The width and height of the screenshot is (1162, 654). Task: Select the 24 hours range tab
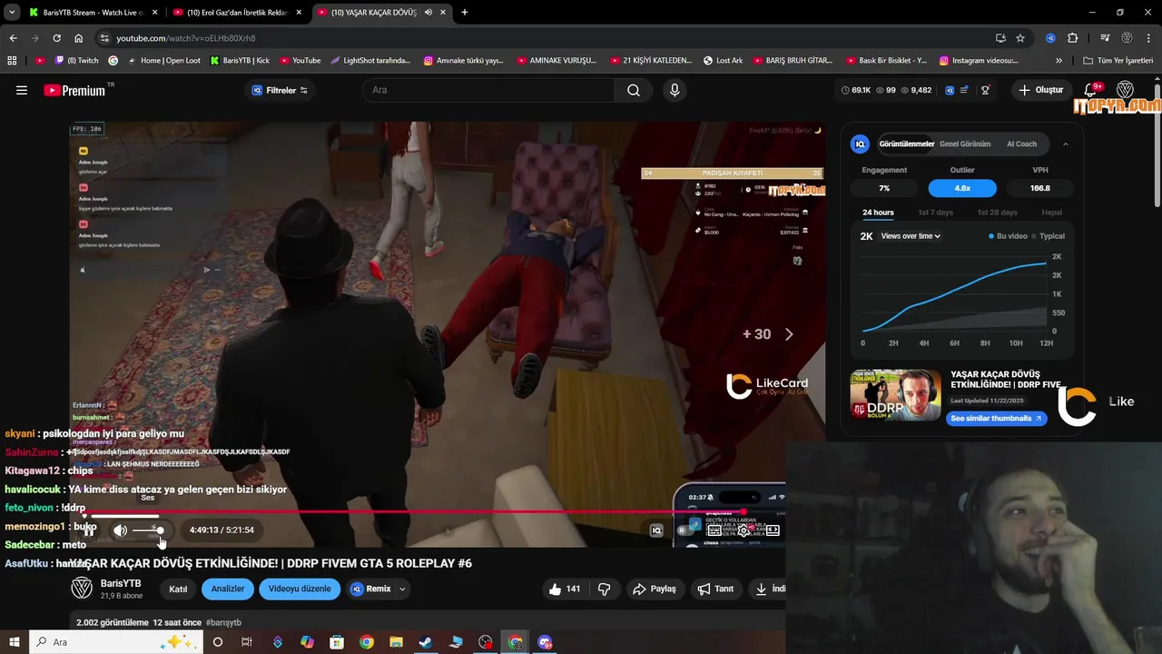point(878,213)
